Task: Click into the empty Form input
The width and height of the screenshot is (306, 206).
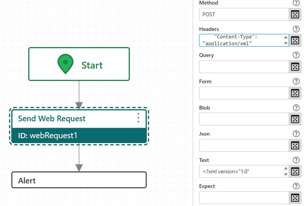Action: (x=244, y=93)
